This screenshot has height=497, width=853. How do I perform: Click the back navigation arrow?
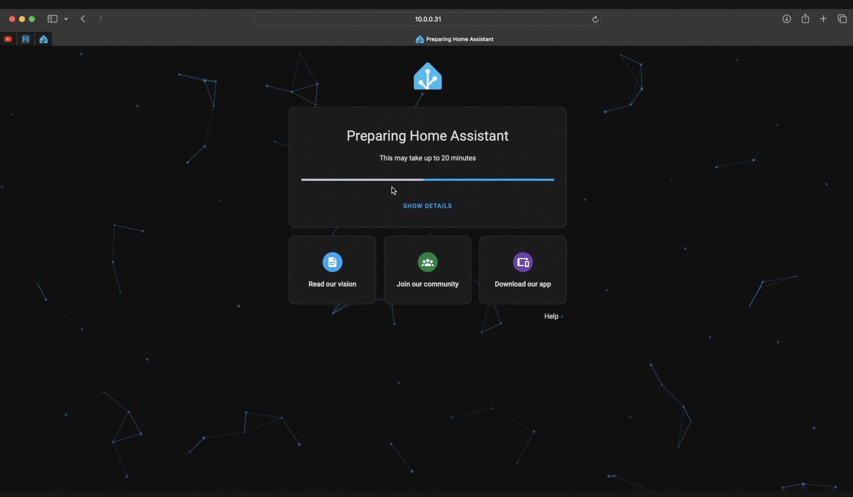(83, 19)
